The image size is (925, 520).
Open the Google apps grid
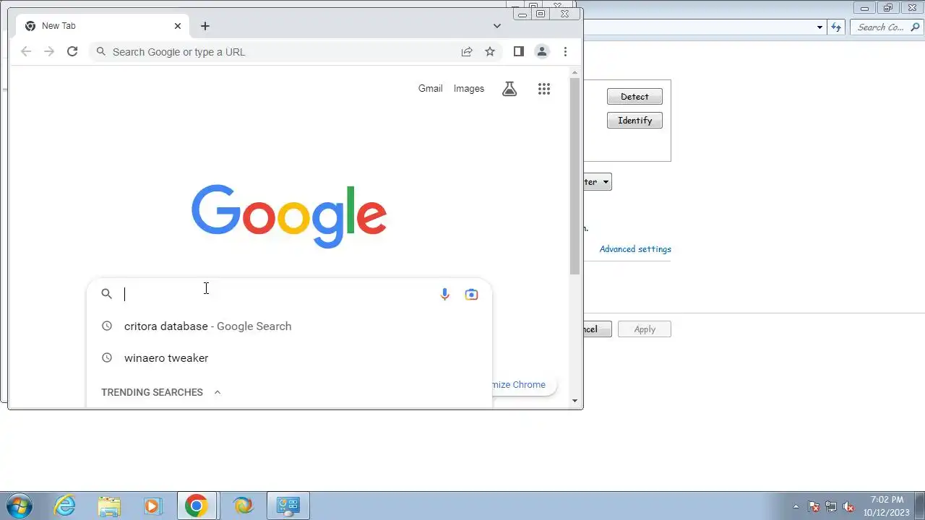(x=544, y=89)
